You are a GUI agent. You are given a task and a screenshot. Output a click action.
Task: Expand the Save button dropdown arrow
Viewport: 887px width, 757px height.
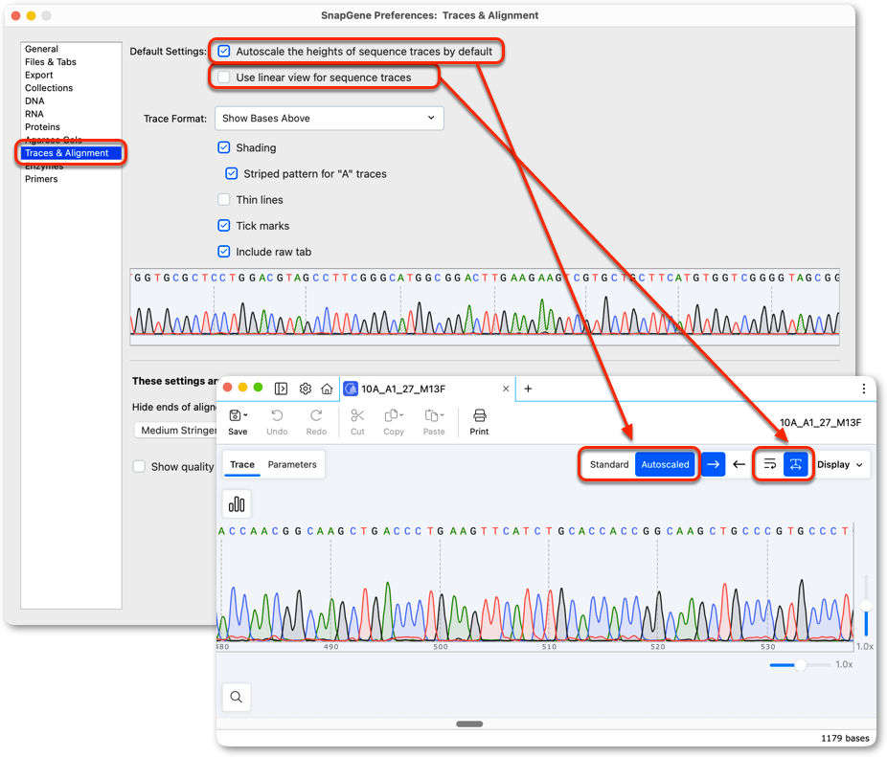pyautogui.click(x=245, y=415)
